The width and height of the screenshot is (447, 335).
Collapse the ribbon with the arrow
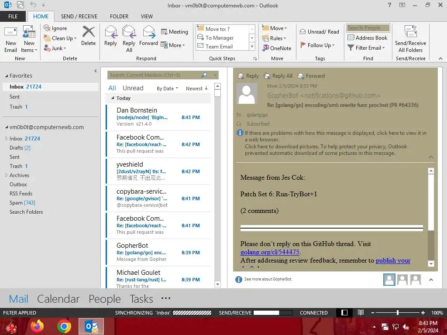(440, 58)
